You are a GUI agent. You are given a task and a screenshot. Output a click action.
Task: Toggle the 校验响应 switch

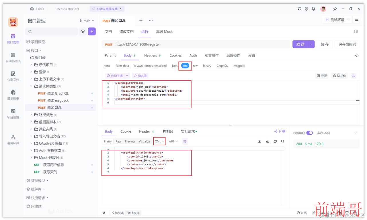(309, 133)
